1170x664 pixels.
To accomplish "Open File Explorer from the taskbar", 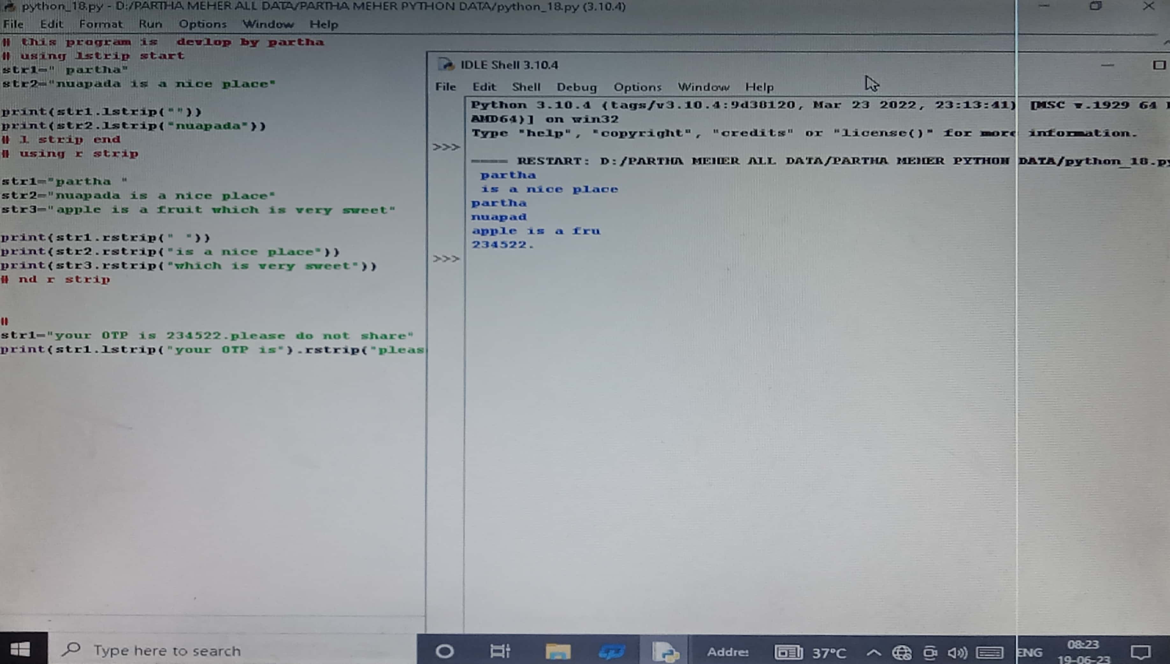I will pos(558,651).
